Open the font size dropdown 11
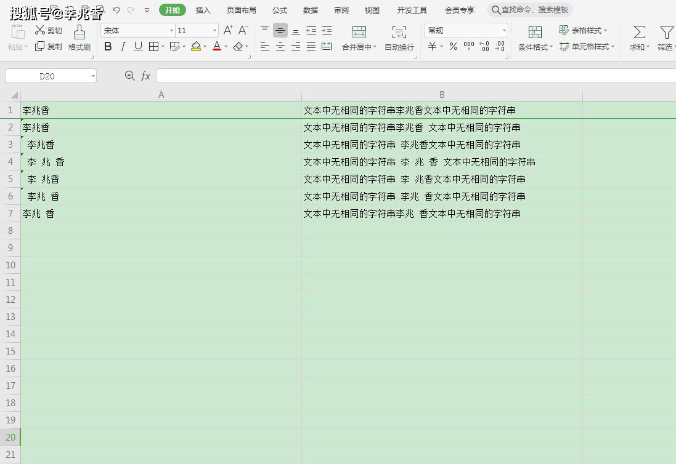The width and height of the screenshot is (676, 464). [214, 31]
